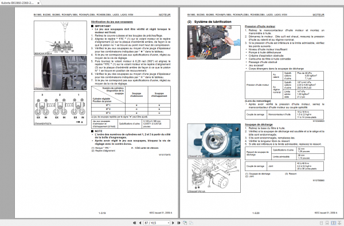Screen dimensions: 344x226
Task: Click the valve clearance gauge illustration
Action: point(60,38)
